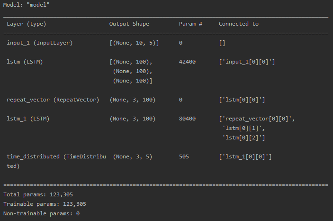The image size is (333, 221).
Task: Click the 'input_1 (InputLayer)' layer name
Action: pyautogui.click(x=40, y=43)
